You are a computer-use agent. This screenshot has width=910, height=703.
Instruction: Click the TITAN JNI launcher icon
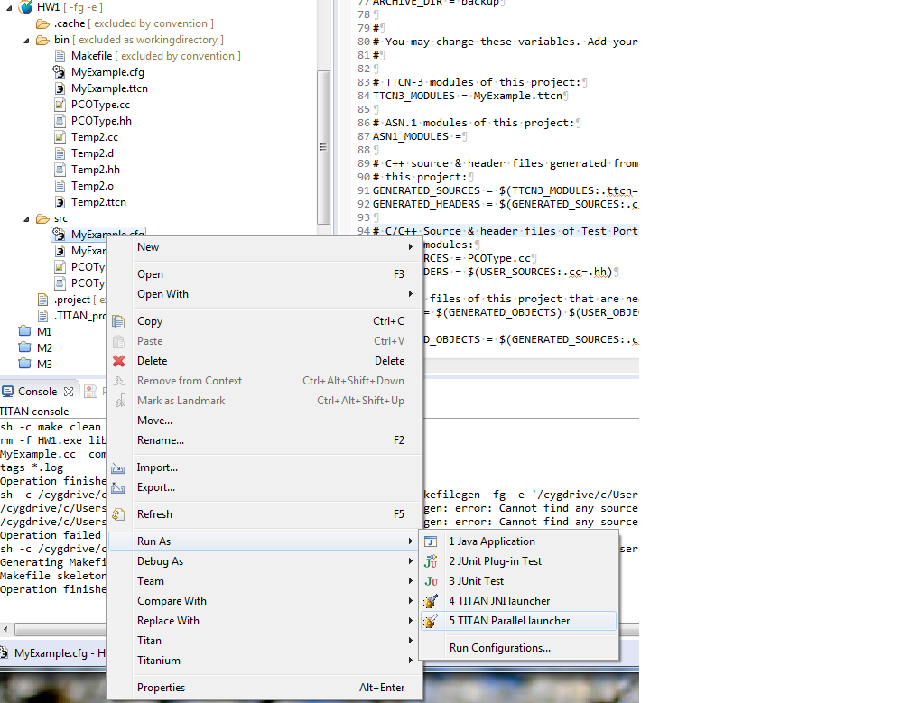431,601
